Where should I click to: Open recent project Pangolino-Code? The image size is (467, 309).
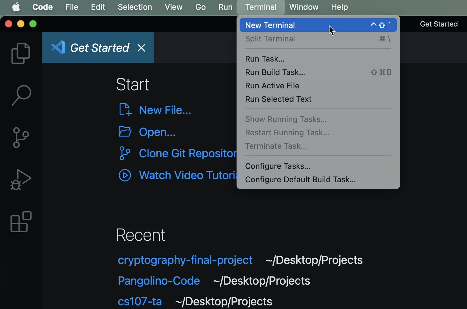click(159, 281)
